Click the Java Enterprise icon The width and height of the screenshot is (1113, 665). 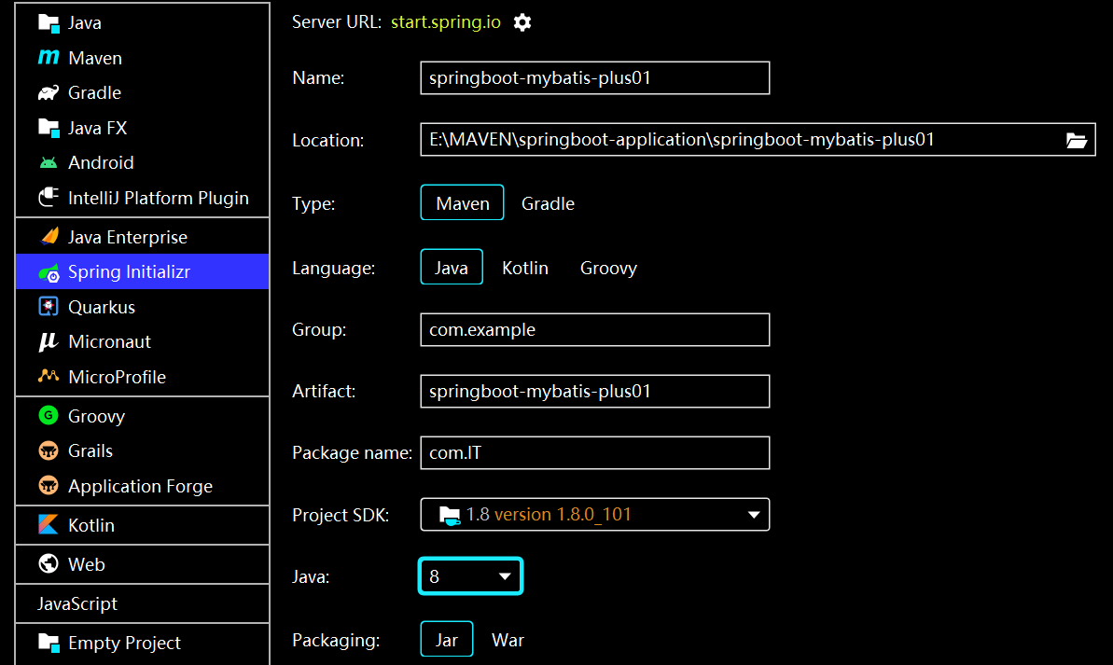tap(49, 236)
